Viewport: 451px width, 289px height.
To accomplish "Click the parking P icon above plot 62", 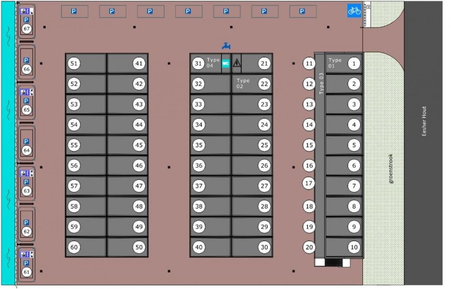I will tap(26, 222).
